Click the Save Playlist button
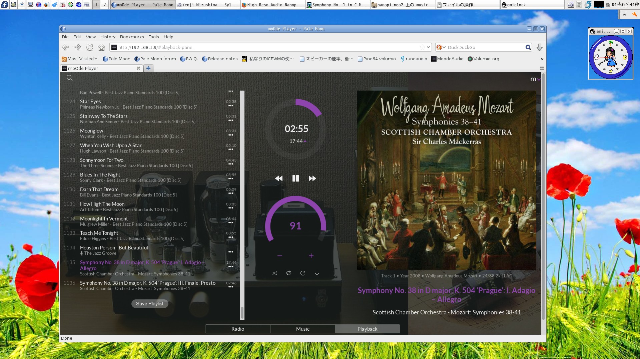Viewport: 640px width, 359px height. click(149, 303)
